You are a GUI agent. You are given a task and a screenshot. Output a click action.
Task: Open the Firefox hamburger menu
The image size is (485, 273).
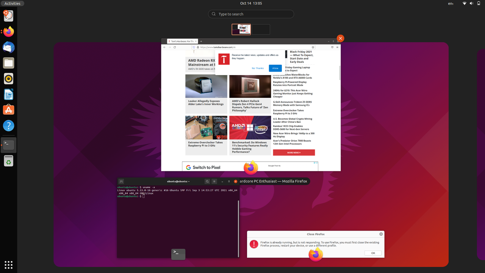[337, 47]
